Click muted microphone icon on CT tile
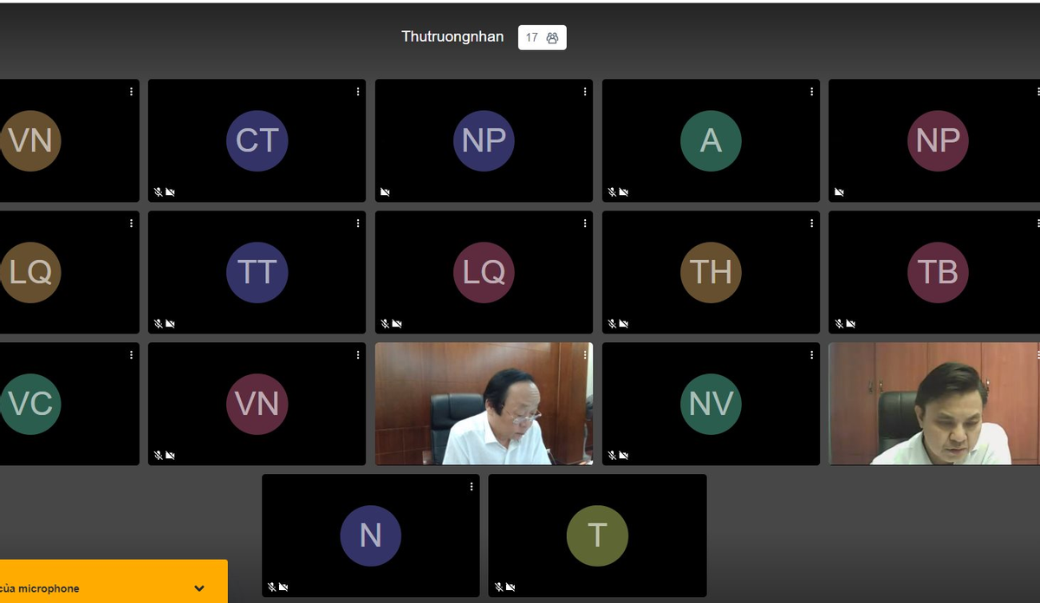Image resolution: width=1040 pixels, height=603 pixels. click(x=158, y=192)
